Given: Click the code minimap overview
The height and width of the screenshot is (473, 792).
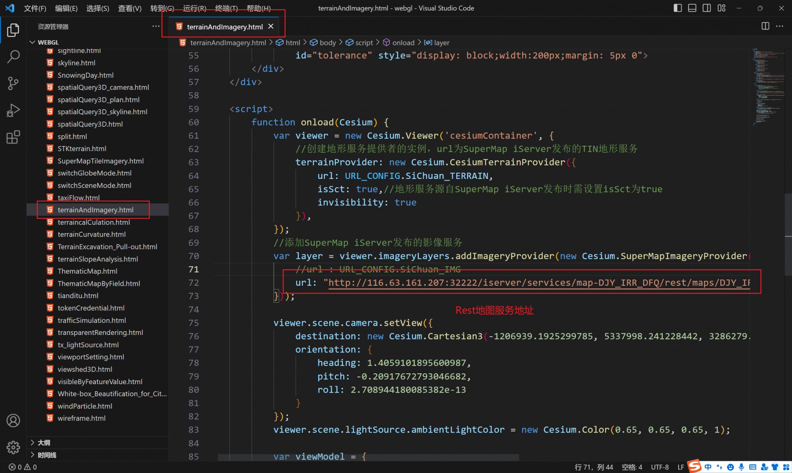Looking at the screenshot, I should point(768,86).
